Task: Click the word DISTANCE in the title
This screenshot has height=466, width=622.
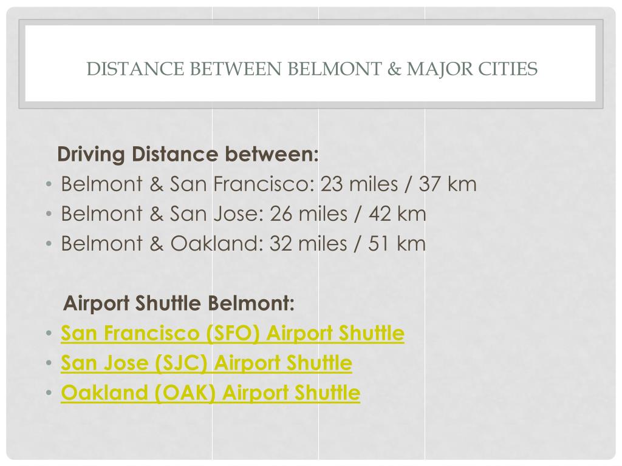Action: [x=135, y=69]
